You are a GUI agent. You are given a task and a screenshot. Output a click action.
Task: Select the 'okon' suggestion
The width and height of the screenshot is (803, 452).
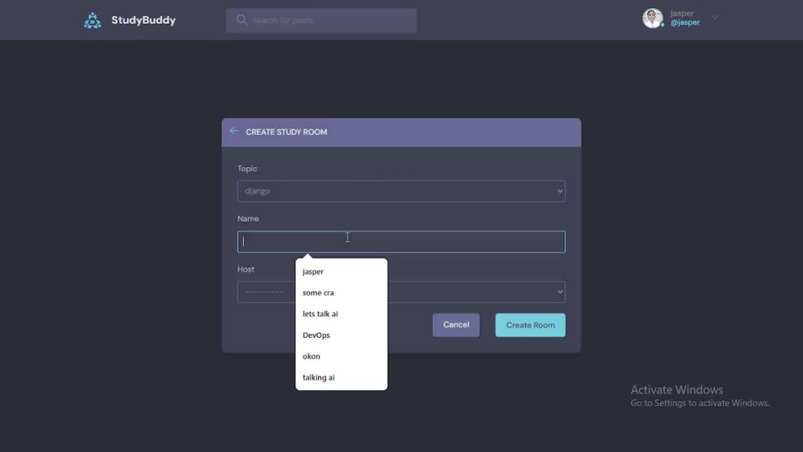[x=341, y=356]
